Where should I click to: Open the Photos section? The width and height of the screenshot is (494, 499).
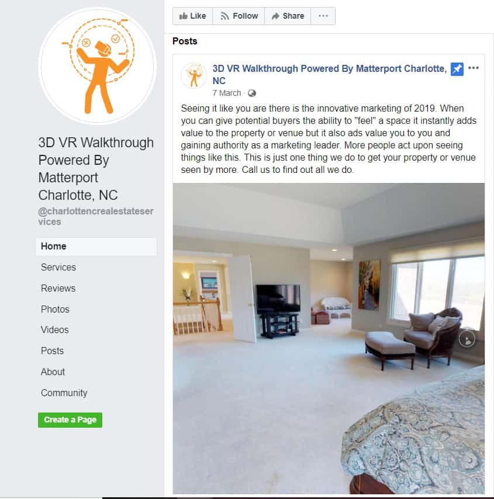(x=55, y=309)
